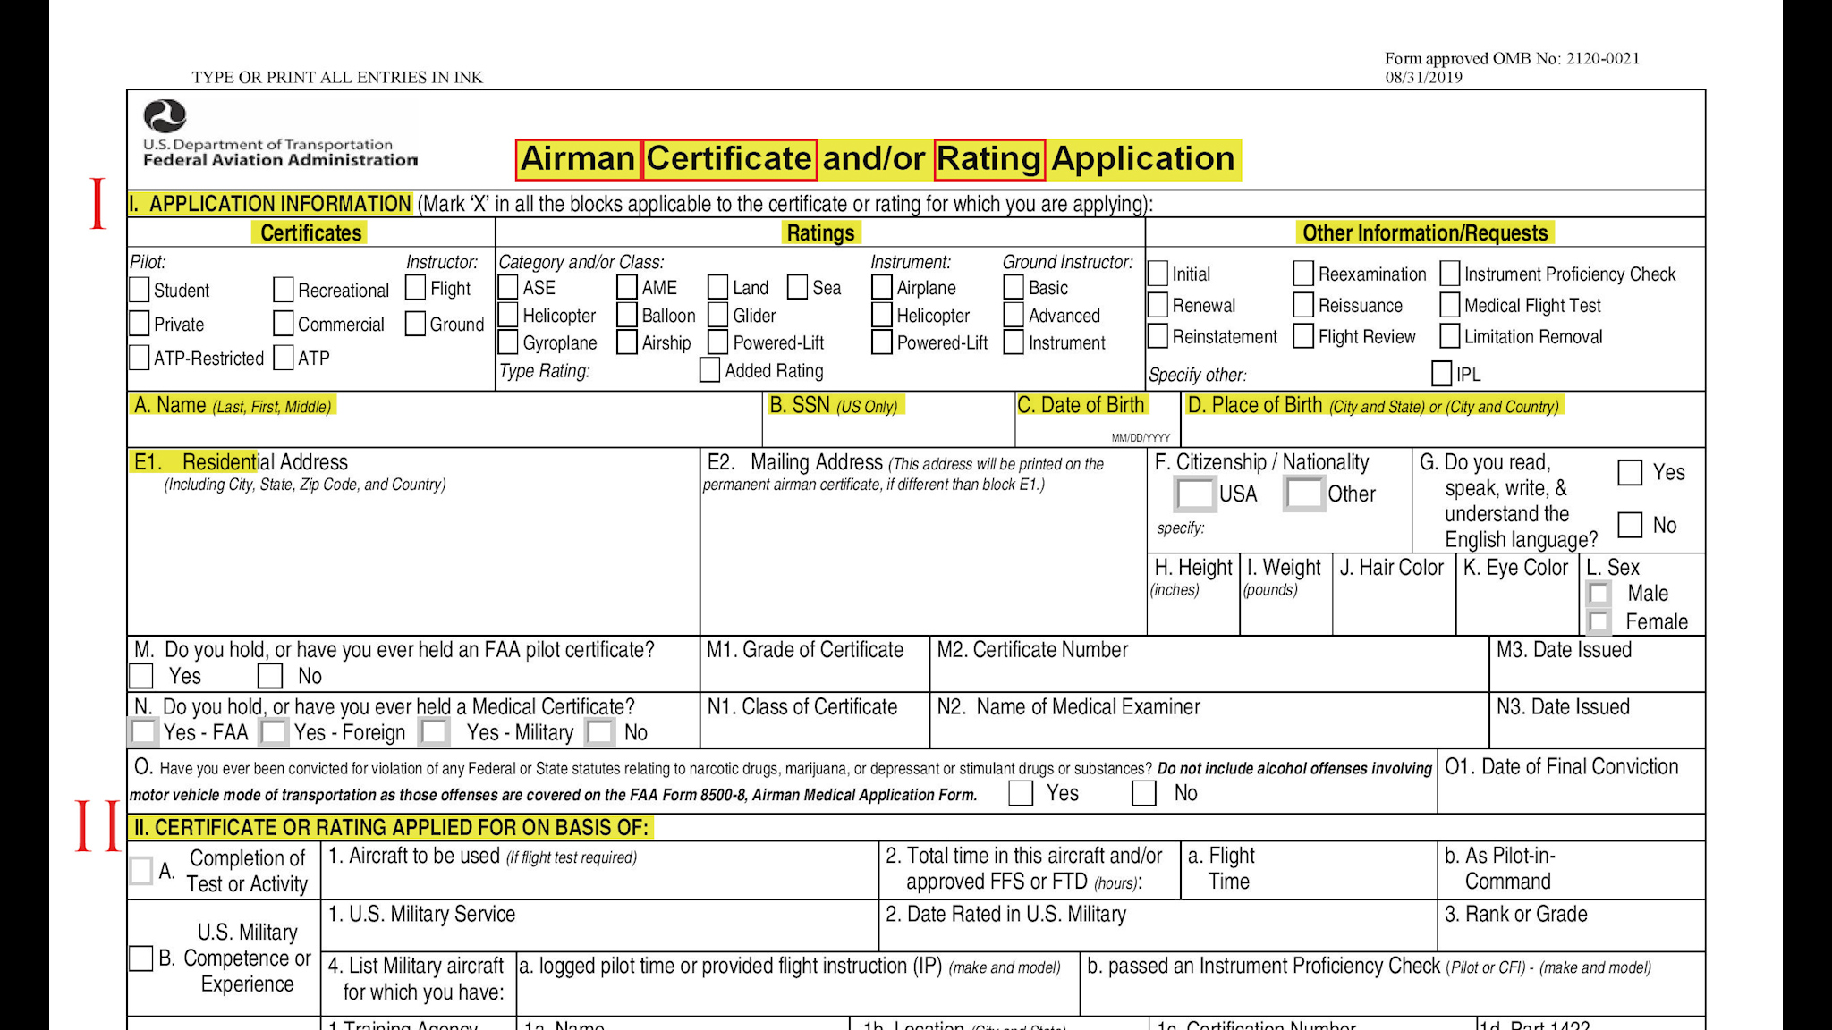This screenshot has width=1832, height=1030.
Task: Mark the Initial request checkbox
Action: pyautogui.click(x=1158, y=274)
